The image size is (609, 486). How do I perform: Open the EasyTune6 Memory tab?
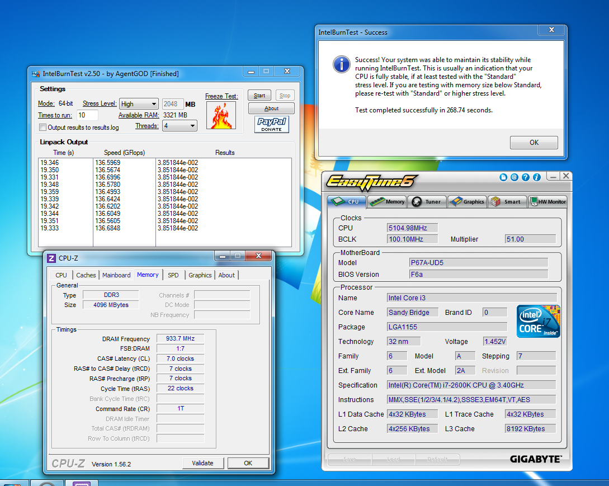point(387,202)
